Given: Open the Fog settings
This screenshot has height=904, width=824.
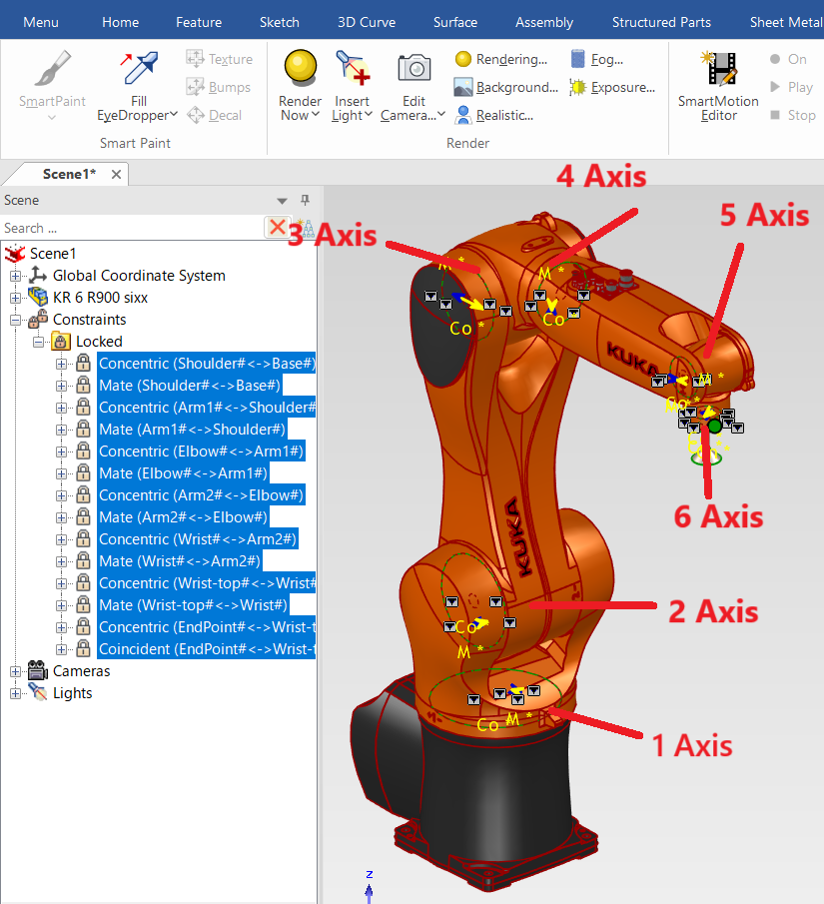Looking at the screenshot, I should point(597,59).
